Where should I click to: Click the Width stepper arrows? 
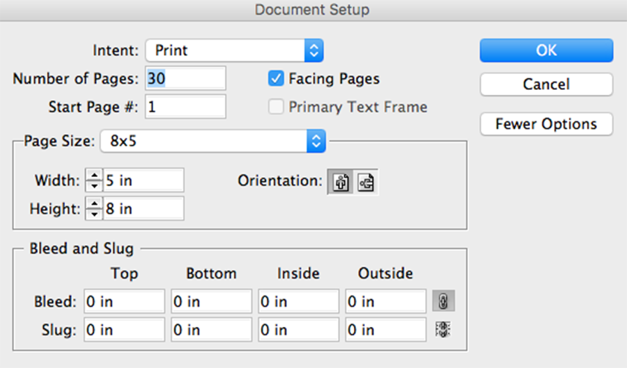point(93,181)
